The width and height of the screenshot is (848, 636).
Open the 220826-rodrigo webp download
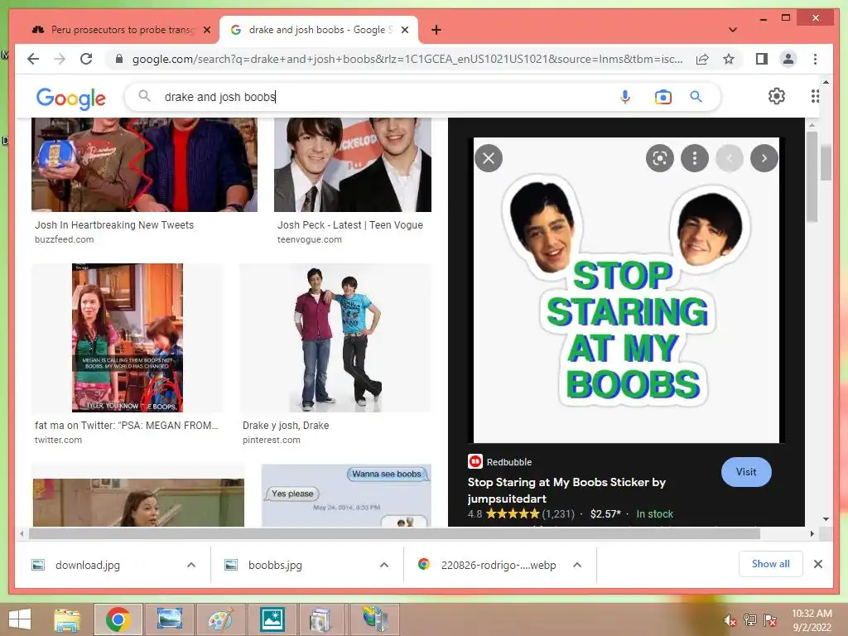(x=498, y=565)
